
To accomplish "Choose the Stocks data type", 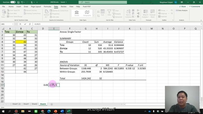I will (x=77, y=13).
